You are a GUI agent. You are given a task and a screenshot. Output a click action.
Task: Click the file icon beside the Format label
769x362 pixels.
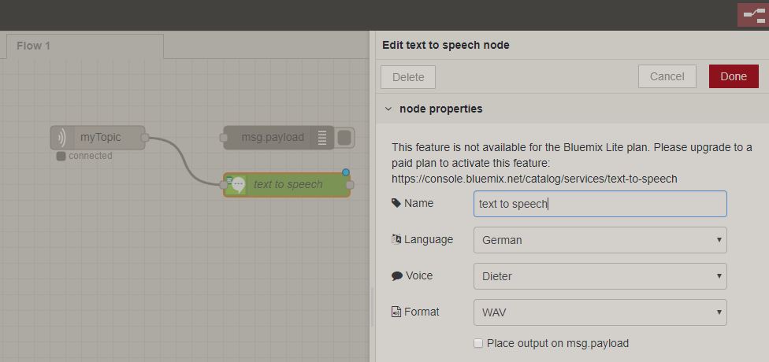click(396, 312)
